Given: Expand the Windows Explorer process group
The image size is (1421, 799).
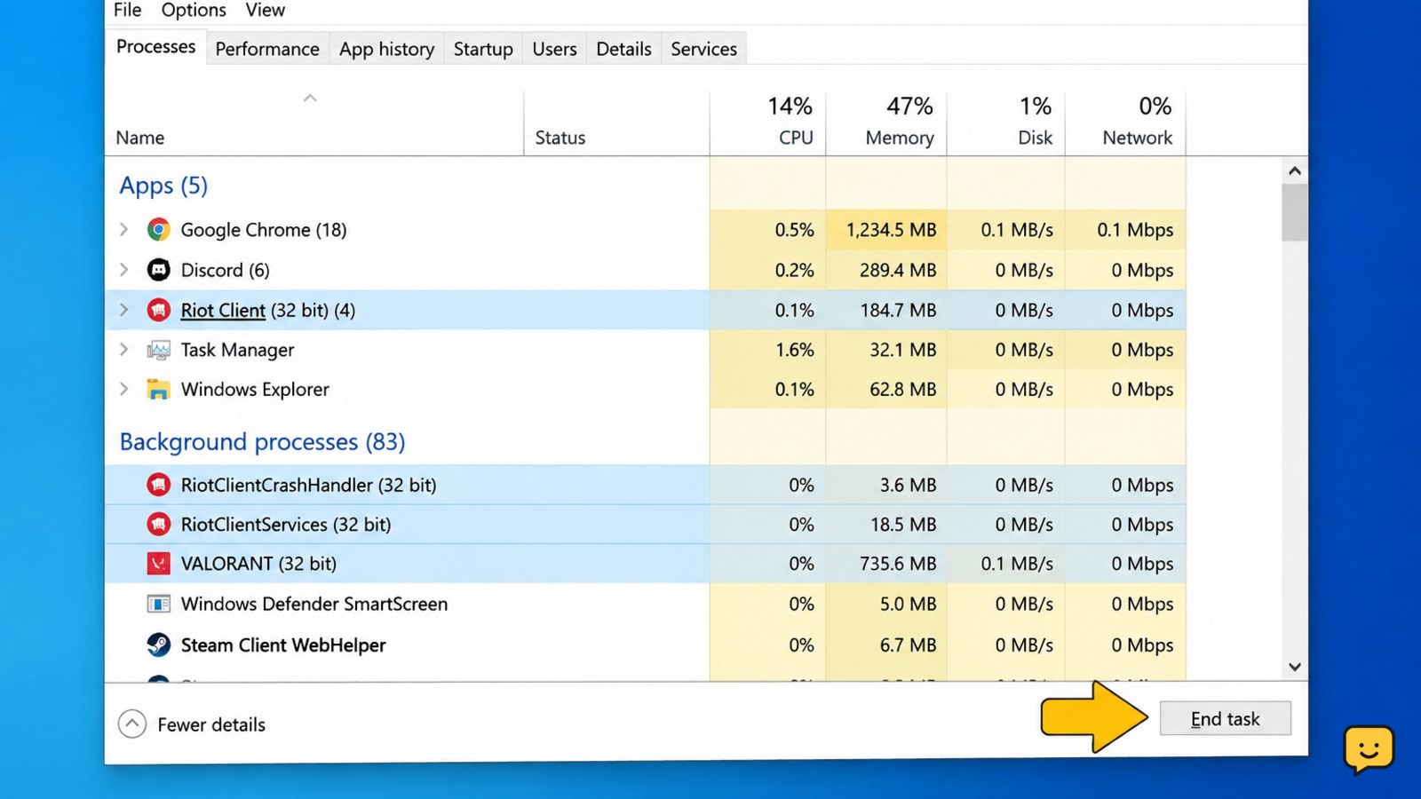Looking at the screenshot, I should pyautogui.click(x=124, y=389).
